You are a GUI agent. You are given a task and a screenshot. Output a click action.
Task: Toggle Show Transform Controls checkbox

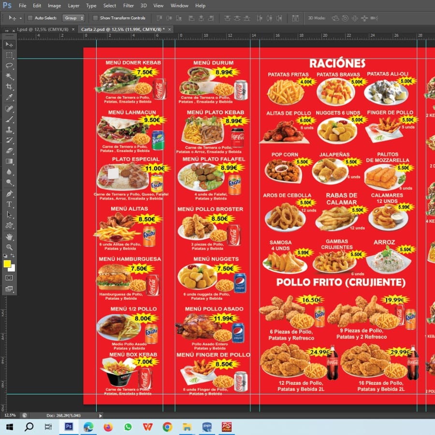(x=95, y=18)
